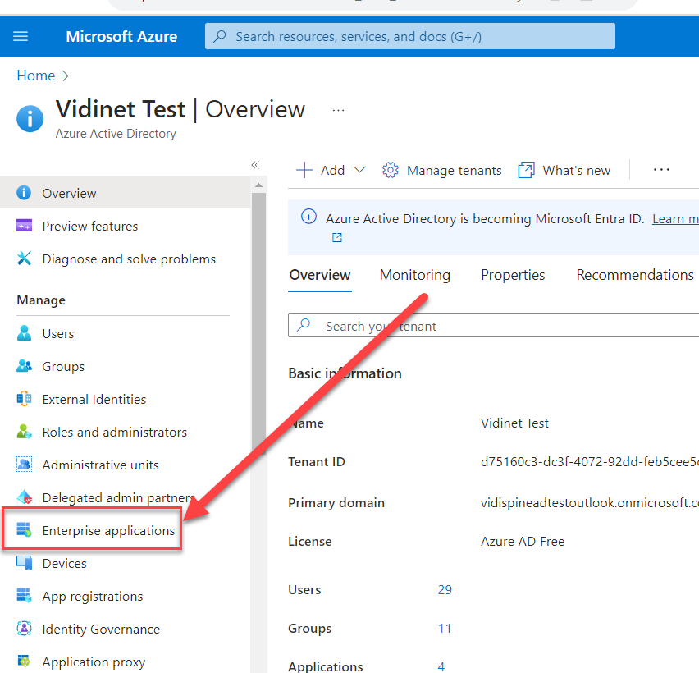Click the Roles and administrators icon
The image size is (699, 673).
pyautogui.click(x=25, y=432)
